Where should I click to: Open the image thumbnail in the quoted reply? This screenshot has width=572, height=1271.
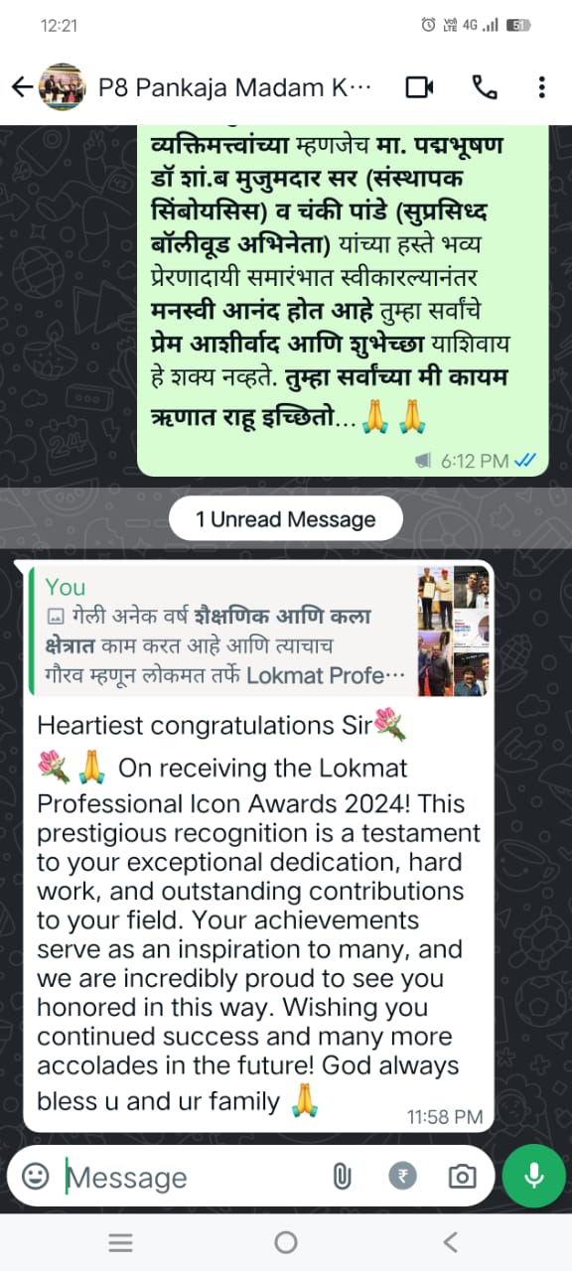click(x=454, y=631)
